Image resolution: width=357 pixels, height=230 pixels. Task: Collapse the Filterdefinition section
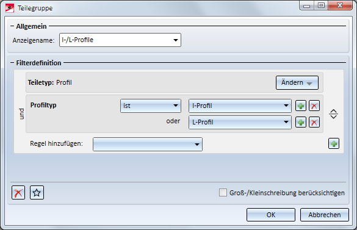[12, 63]
